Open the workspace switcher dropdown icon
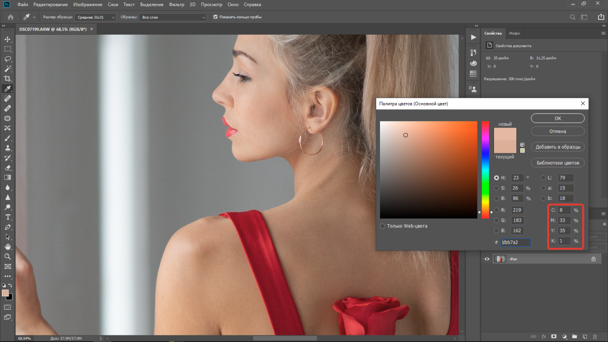Image resolution: width=608 pixels, height=342 pixels. point(585,17)
